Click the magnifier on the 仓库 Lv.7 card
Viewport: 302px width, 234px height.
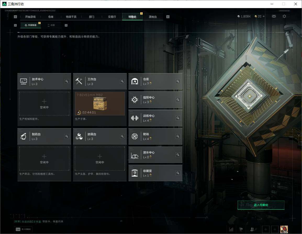tap(178, 81)
